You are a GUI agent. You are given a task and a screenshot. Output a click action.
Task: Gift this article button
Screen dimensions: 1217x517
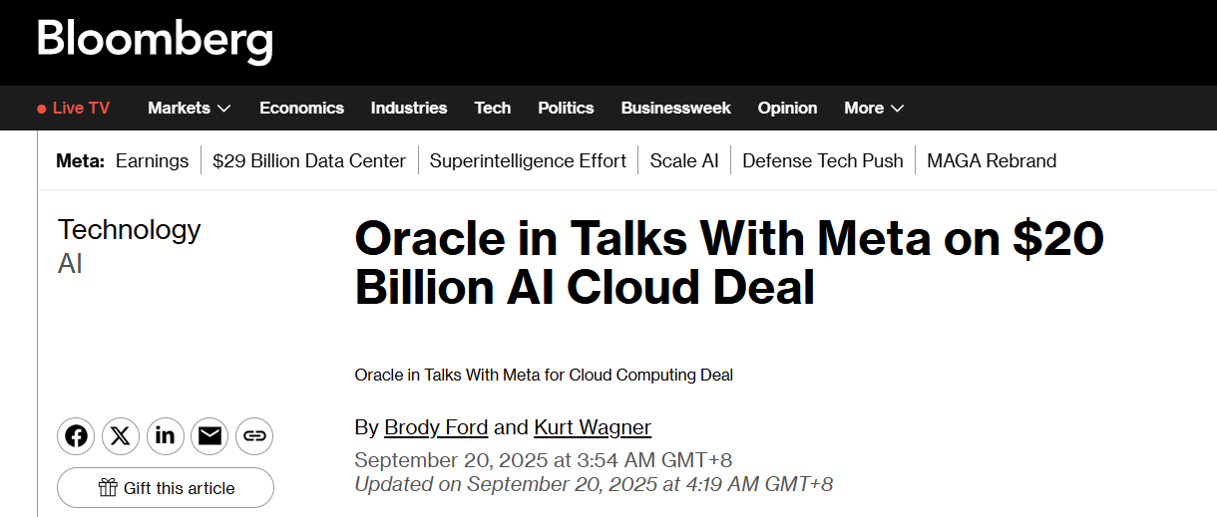166,487
